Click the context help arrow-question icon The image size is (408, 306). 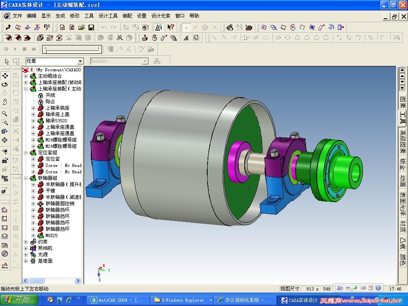(x=171, y=27)
